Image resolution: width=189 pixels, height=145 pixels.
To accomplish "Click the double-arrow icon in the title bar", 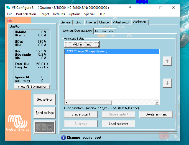I will coord(130,7).
